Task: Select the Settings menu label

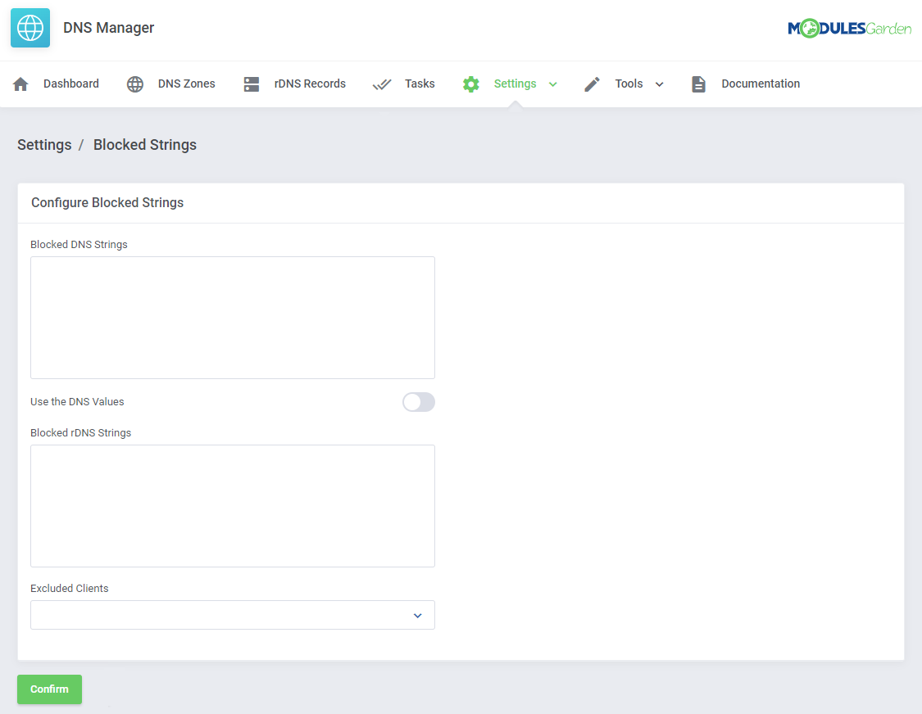Action: tap(516, 84)
